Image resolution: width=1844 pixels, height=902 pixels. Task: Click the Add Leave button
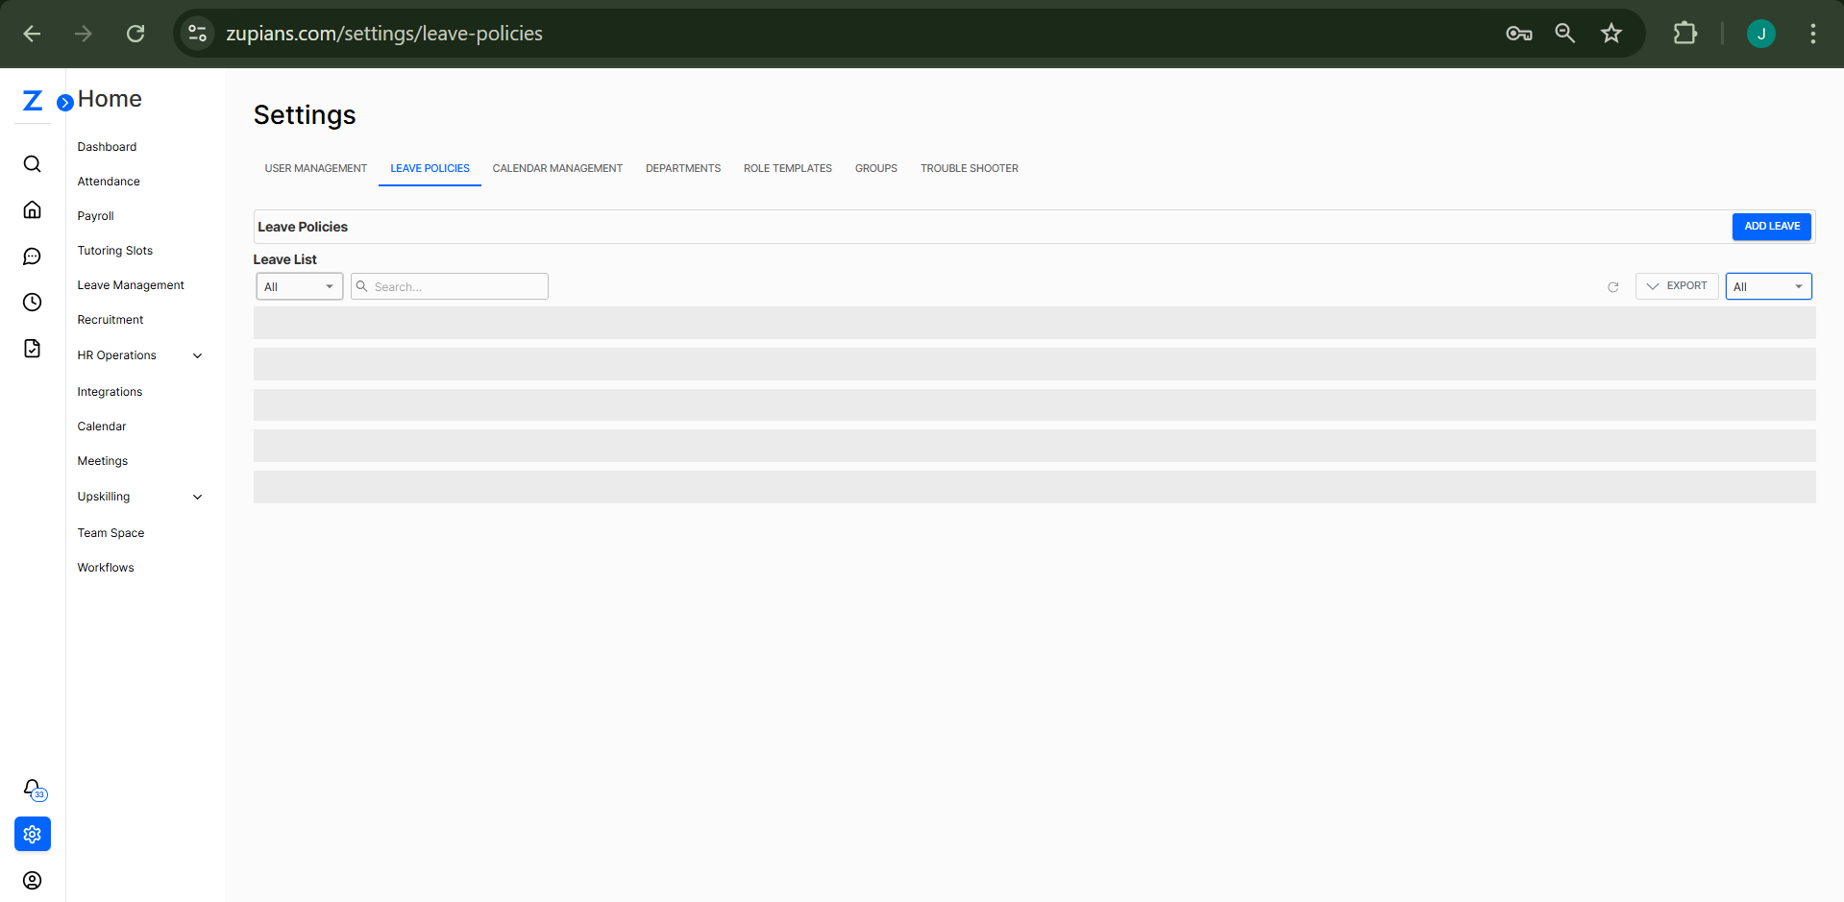click(x=1771, y=226)
